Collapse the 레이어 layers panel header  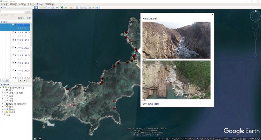coord(16,84)
